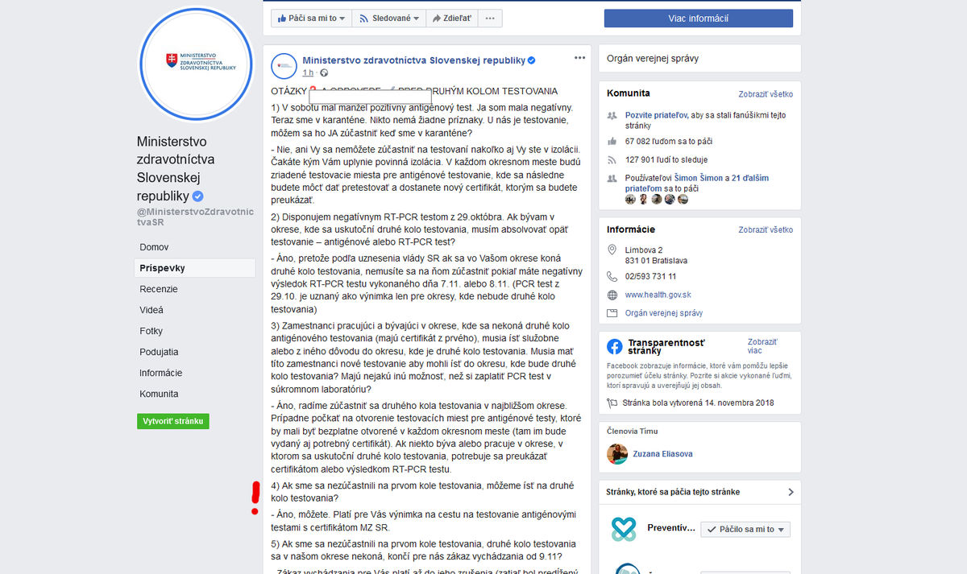Click the location pin icon by Limbova 2
Image resolution: width=967 pixels, height=574 pixels.
(612, 250)
